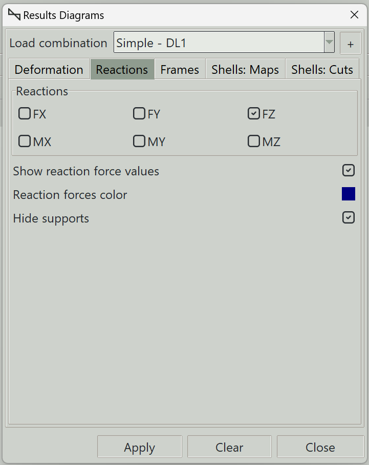Select the Reactions tab
Screen dimensions: 369x465
(x=122, y=69)
